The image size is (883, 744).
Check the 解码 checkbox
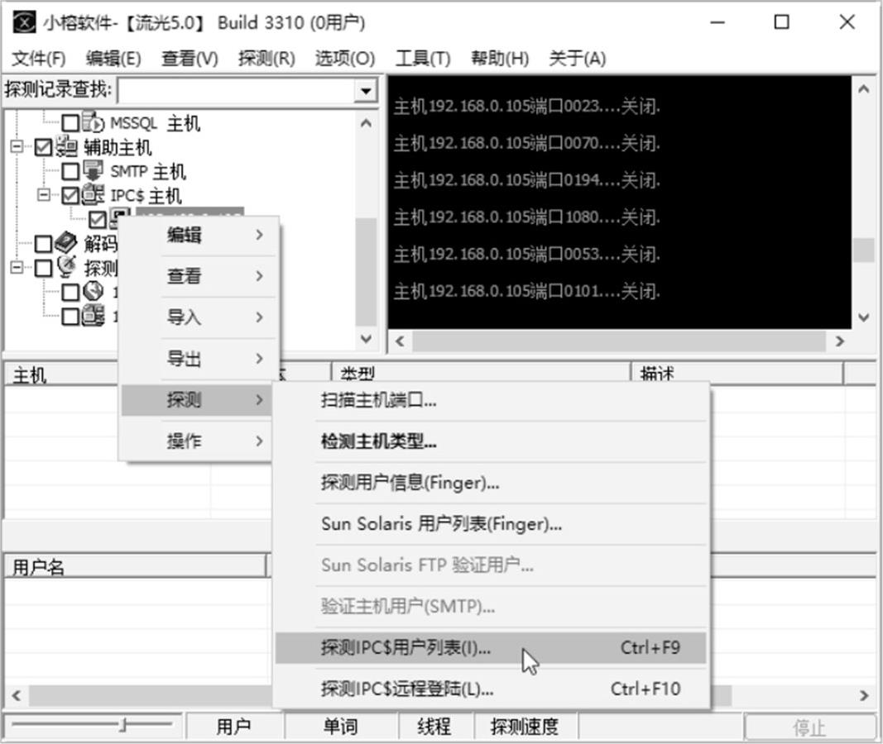43,244
